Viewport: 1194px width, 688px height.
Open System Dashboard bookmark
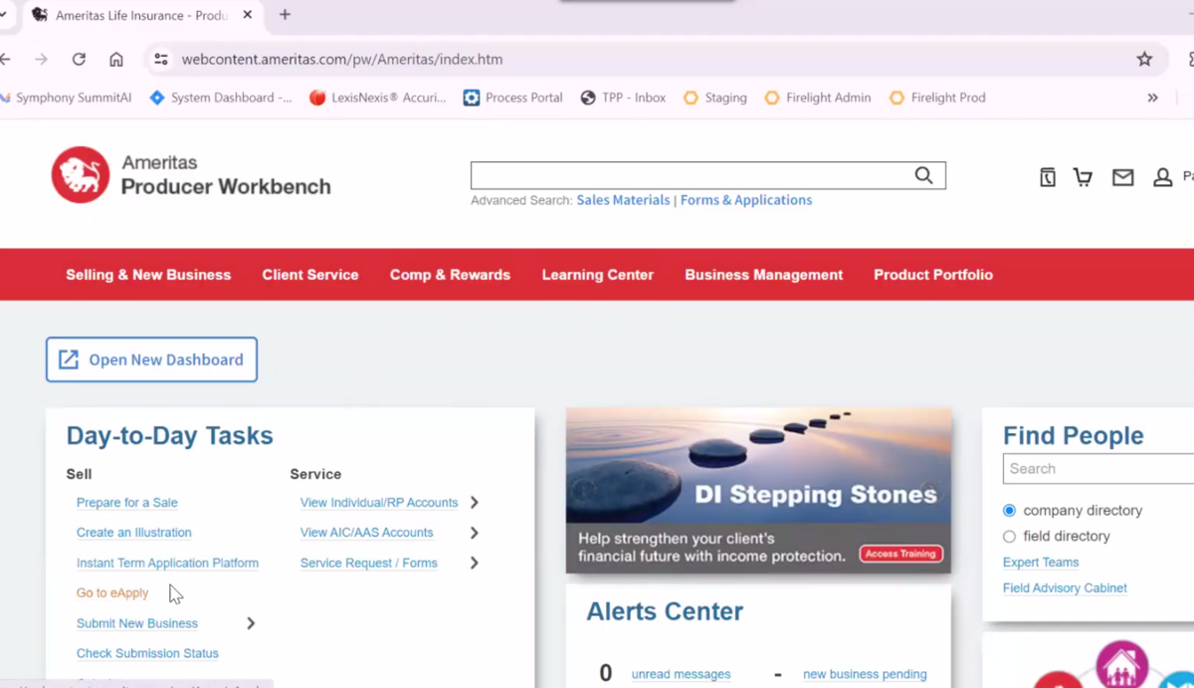tap(221, 98)
